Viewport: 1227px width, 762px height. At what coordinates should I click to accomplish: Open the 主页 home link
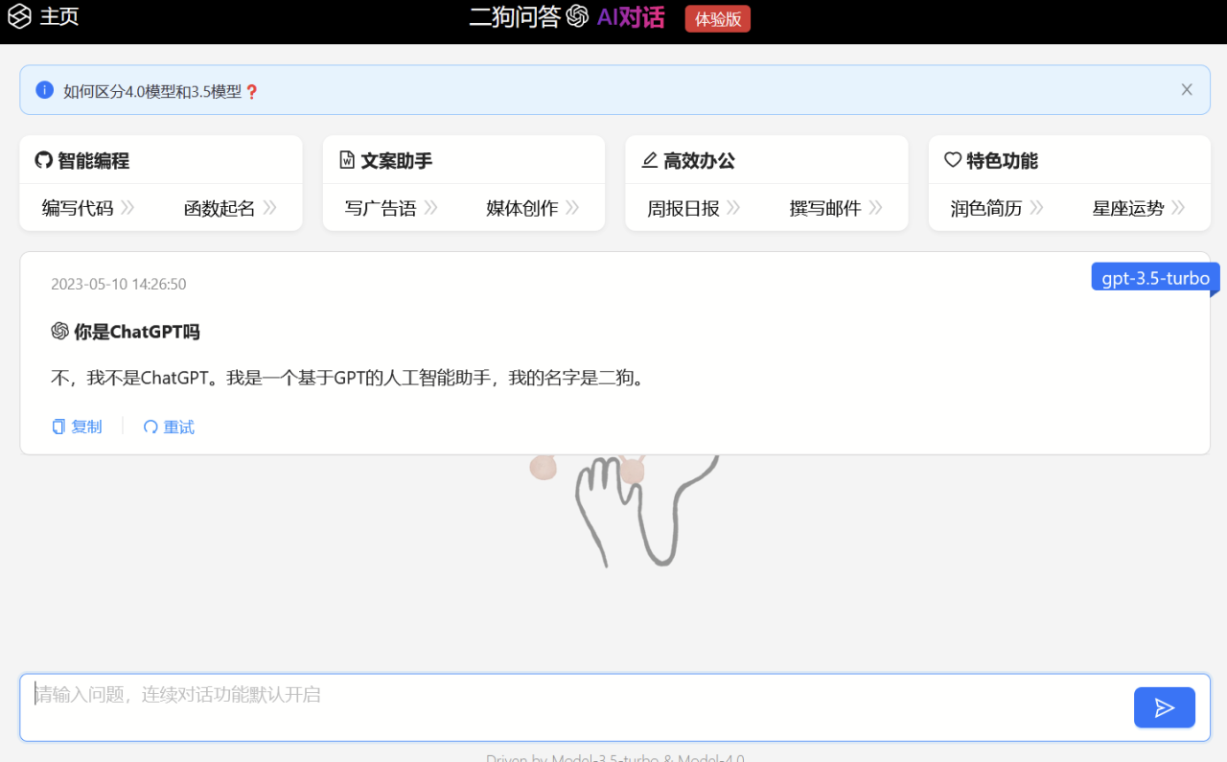[x=58, y=16]
